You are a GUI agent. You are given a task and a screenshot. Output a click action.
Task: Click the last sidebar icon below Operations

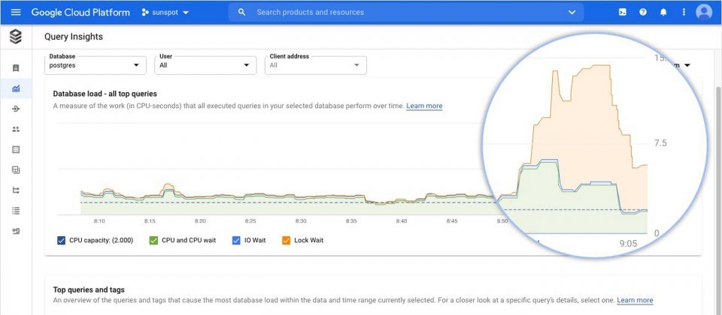point(16,231)
